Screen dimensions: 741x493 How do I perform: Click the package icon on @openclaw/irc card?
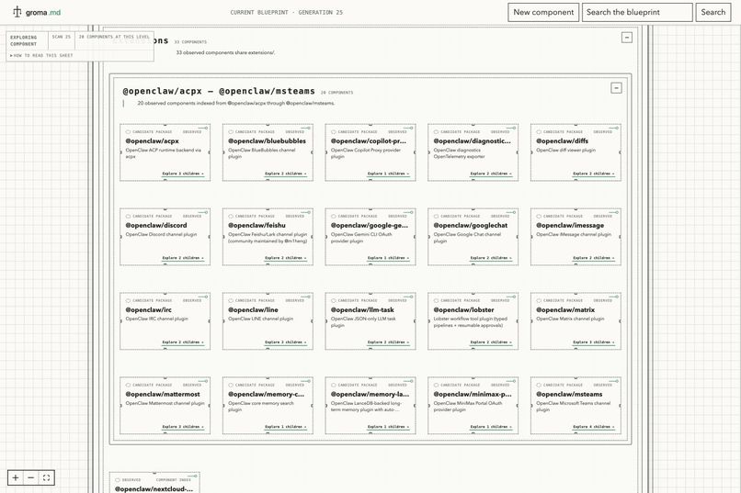click(x=128, y=300)
